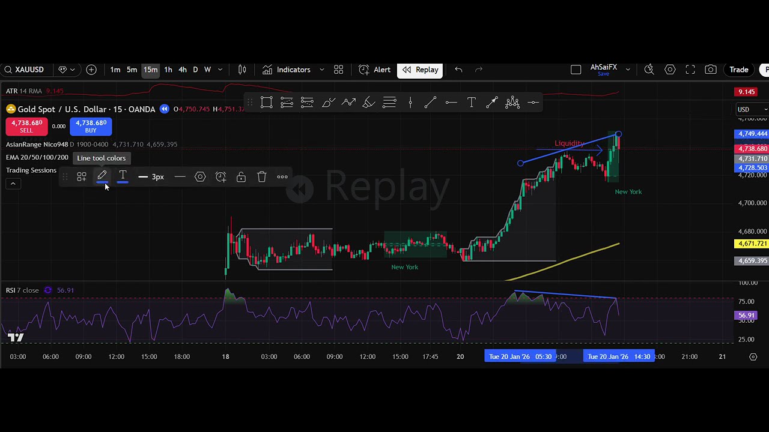Open the line style dropdown
Viewport: 769px width, 432px height.
coord(180,177)
